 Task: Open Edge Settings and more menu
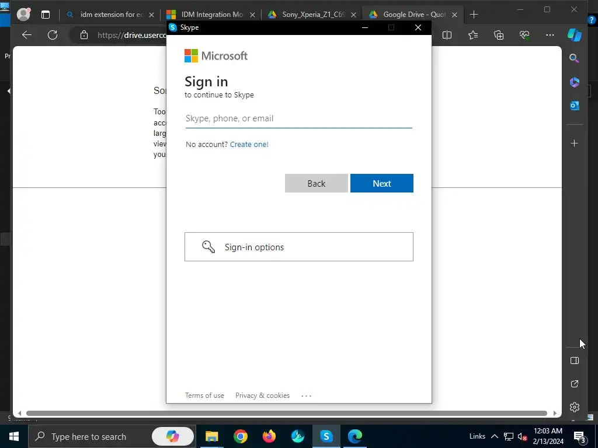(x=550, y=35)
